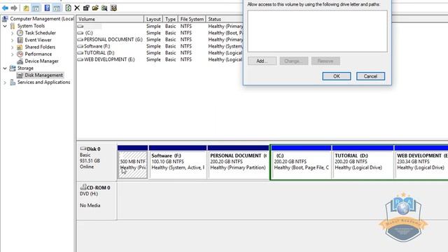The height and width of the screenshot is (252, 448).
Task: Sort by the Volume column header
Action: tap(110, 19)
